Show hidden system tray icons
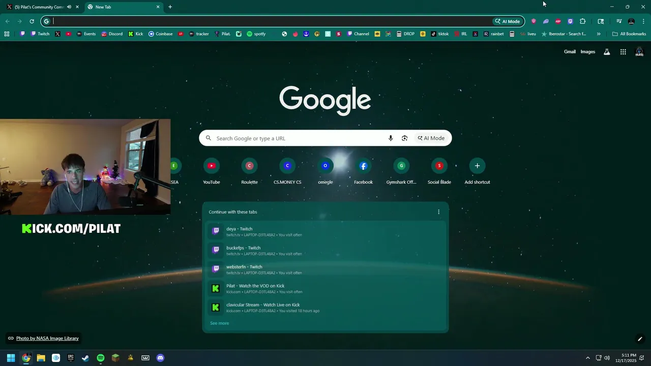The height and width of the screenshot is (366, 651). (588, 358)
